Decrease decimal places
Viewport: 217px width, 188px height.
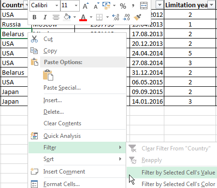tap(126, 17)
